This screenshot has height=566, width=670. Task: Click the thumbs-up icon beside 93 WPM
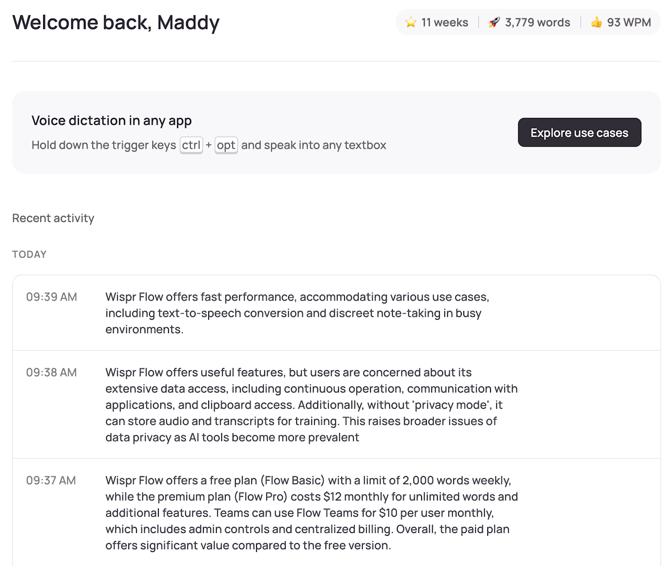click(596, 23)
